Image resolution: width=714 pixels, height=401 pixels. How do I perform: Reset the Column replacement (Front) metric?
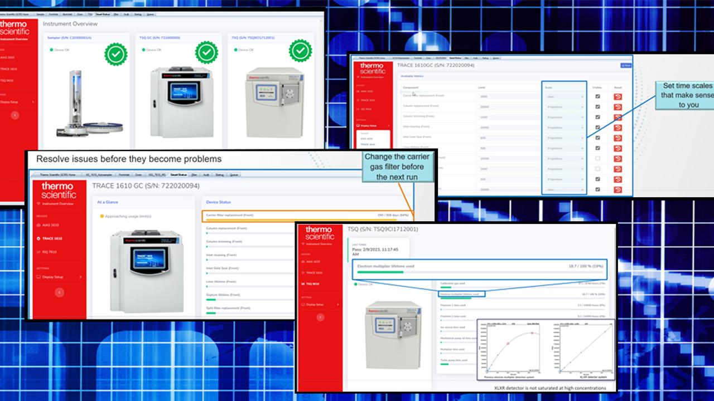[x=617, y=107]
